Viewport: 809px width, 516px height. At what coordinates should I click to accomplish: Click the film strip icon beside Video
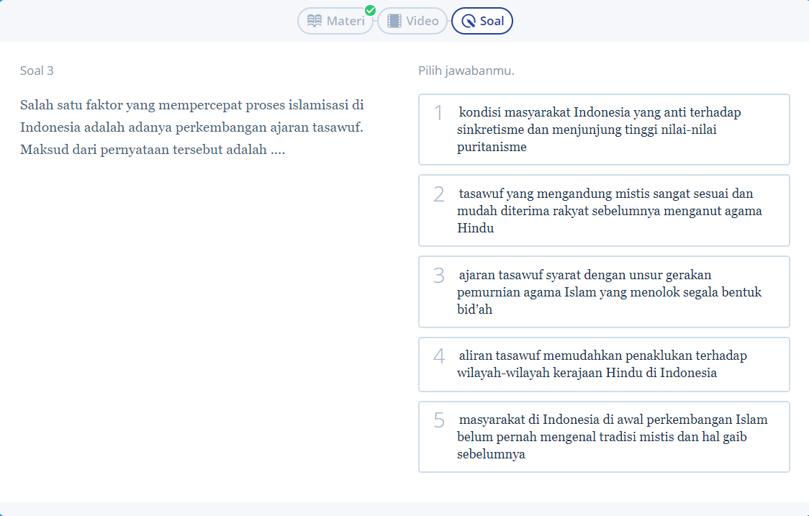pos(394,21)
